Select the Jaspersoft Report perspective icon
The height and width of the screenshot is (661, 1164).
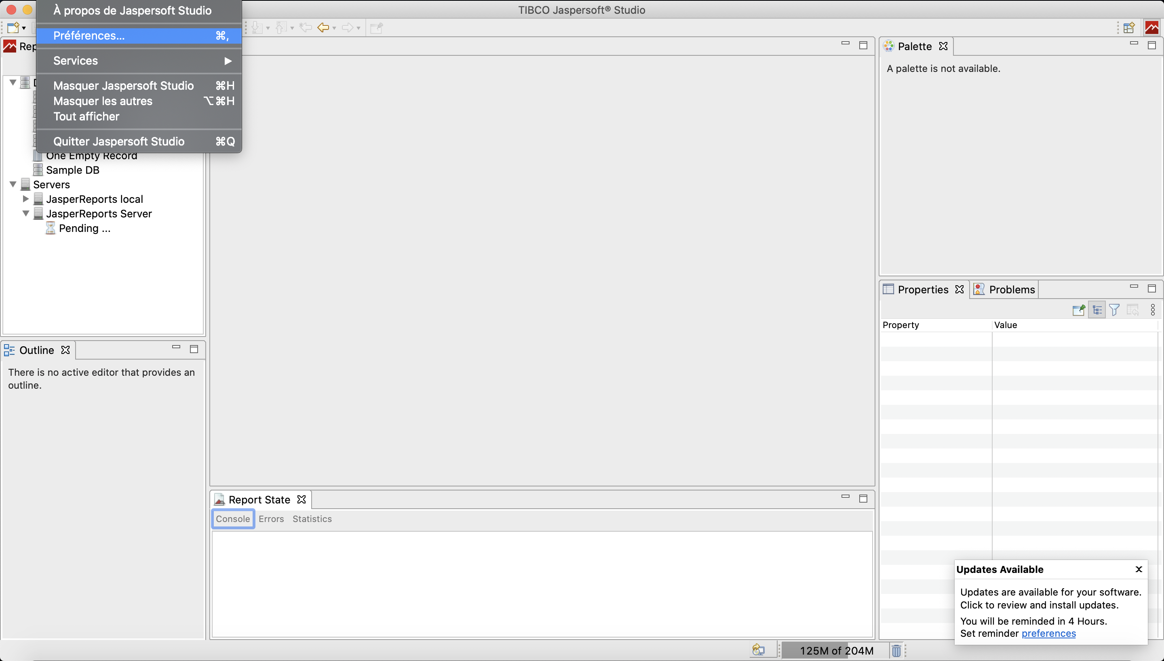[x=1152, y=28]
